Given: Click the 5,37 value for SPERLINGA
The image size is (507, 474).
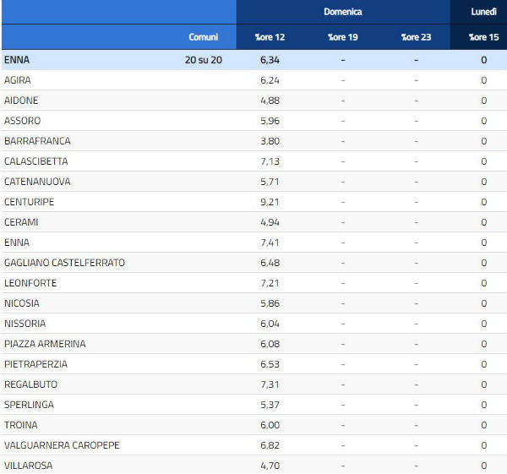Looking at the screenshot, I should point(270,405).
